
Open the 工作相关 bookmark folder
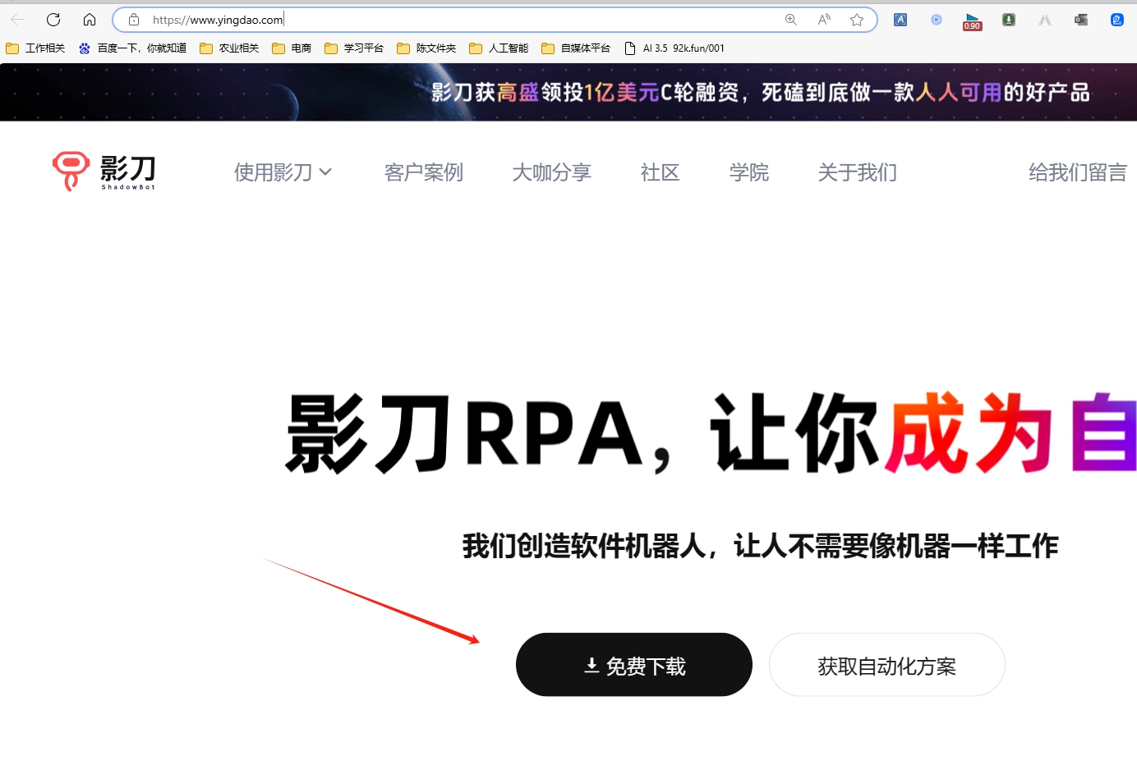(35, 48)
